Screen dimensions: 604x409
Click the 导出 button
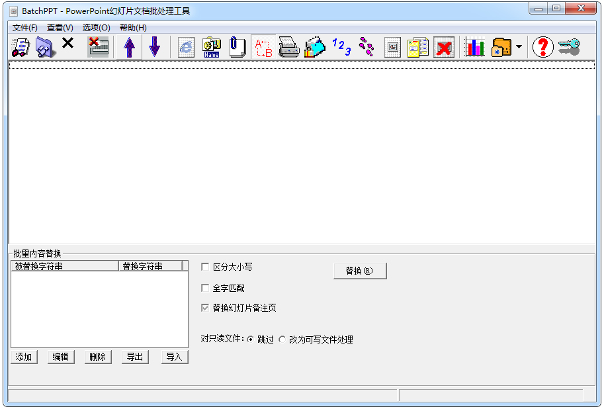(x=135, y=357)
